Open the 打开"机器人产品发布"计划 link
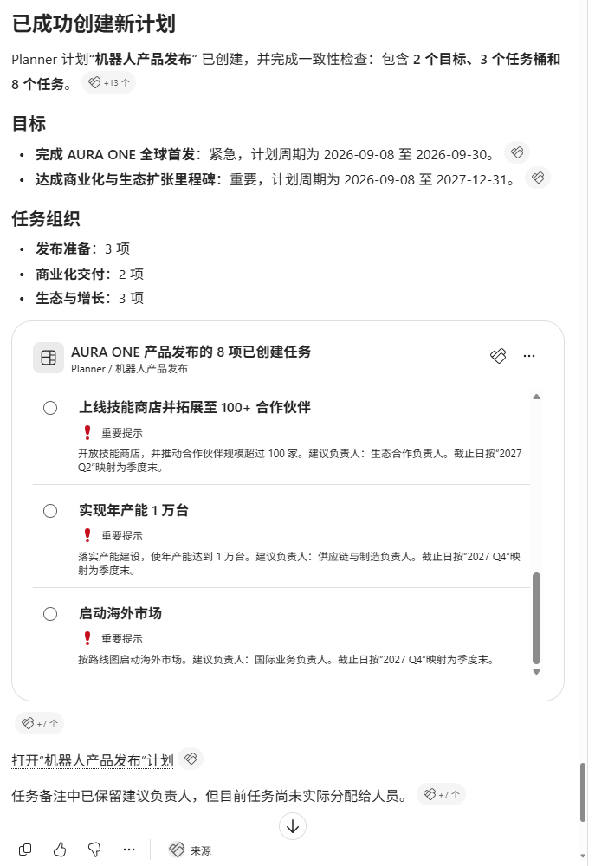595x866 pixels. coord(93,760)
